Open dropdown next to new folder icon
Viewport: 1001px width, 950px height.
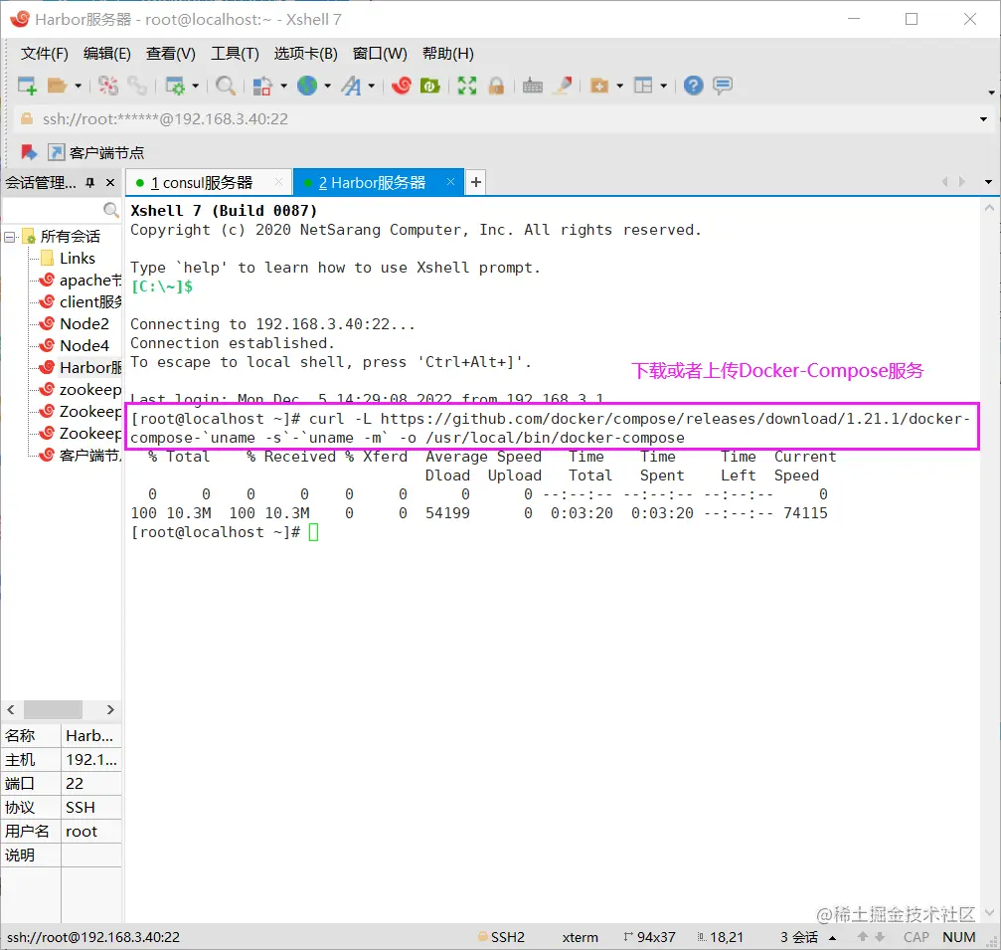pos(620,86)
